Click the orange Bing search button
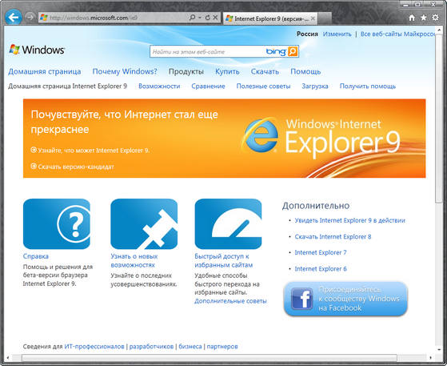447x366 pixels. 293,52
